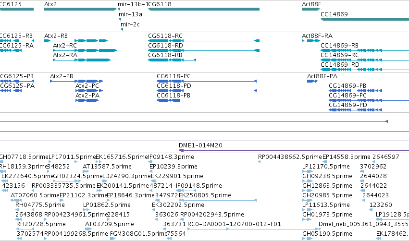
Task: Select transcript CG14869-RC label
Action: click(340, 55)
